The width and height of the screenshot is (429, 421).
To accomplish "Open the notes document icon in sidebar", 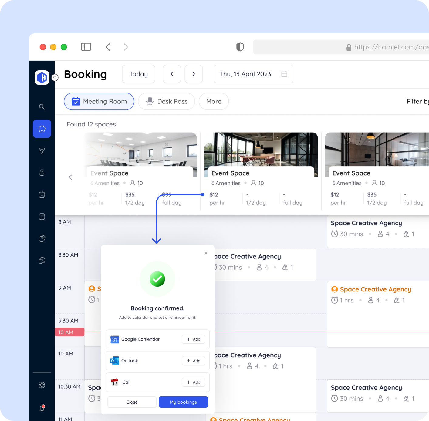I will pos(42,217).
